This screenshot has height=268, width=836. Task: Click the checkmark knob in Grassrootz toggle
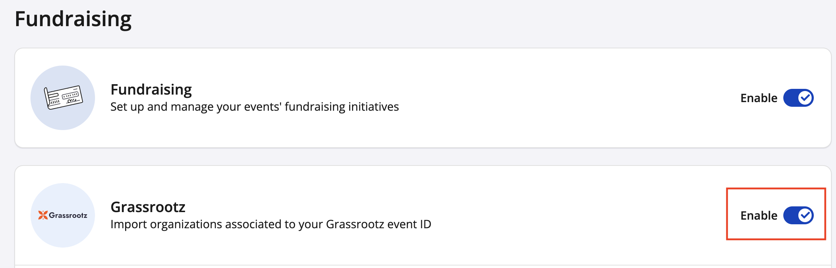coord(805,215)
